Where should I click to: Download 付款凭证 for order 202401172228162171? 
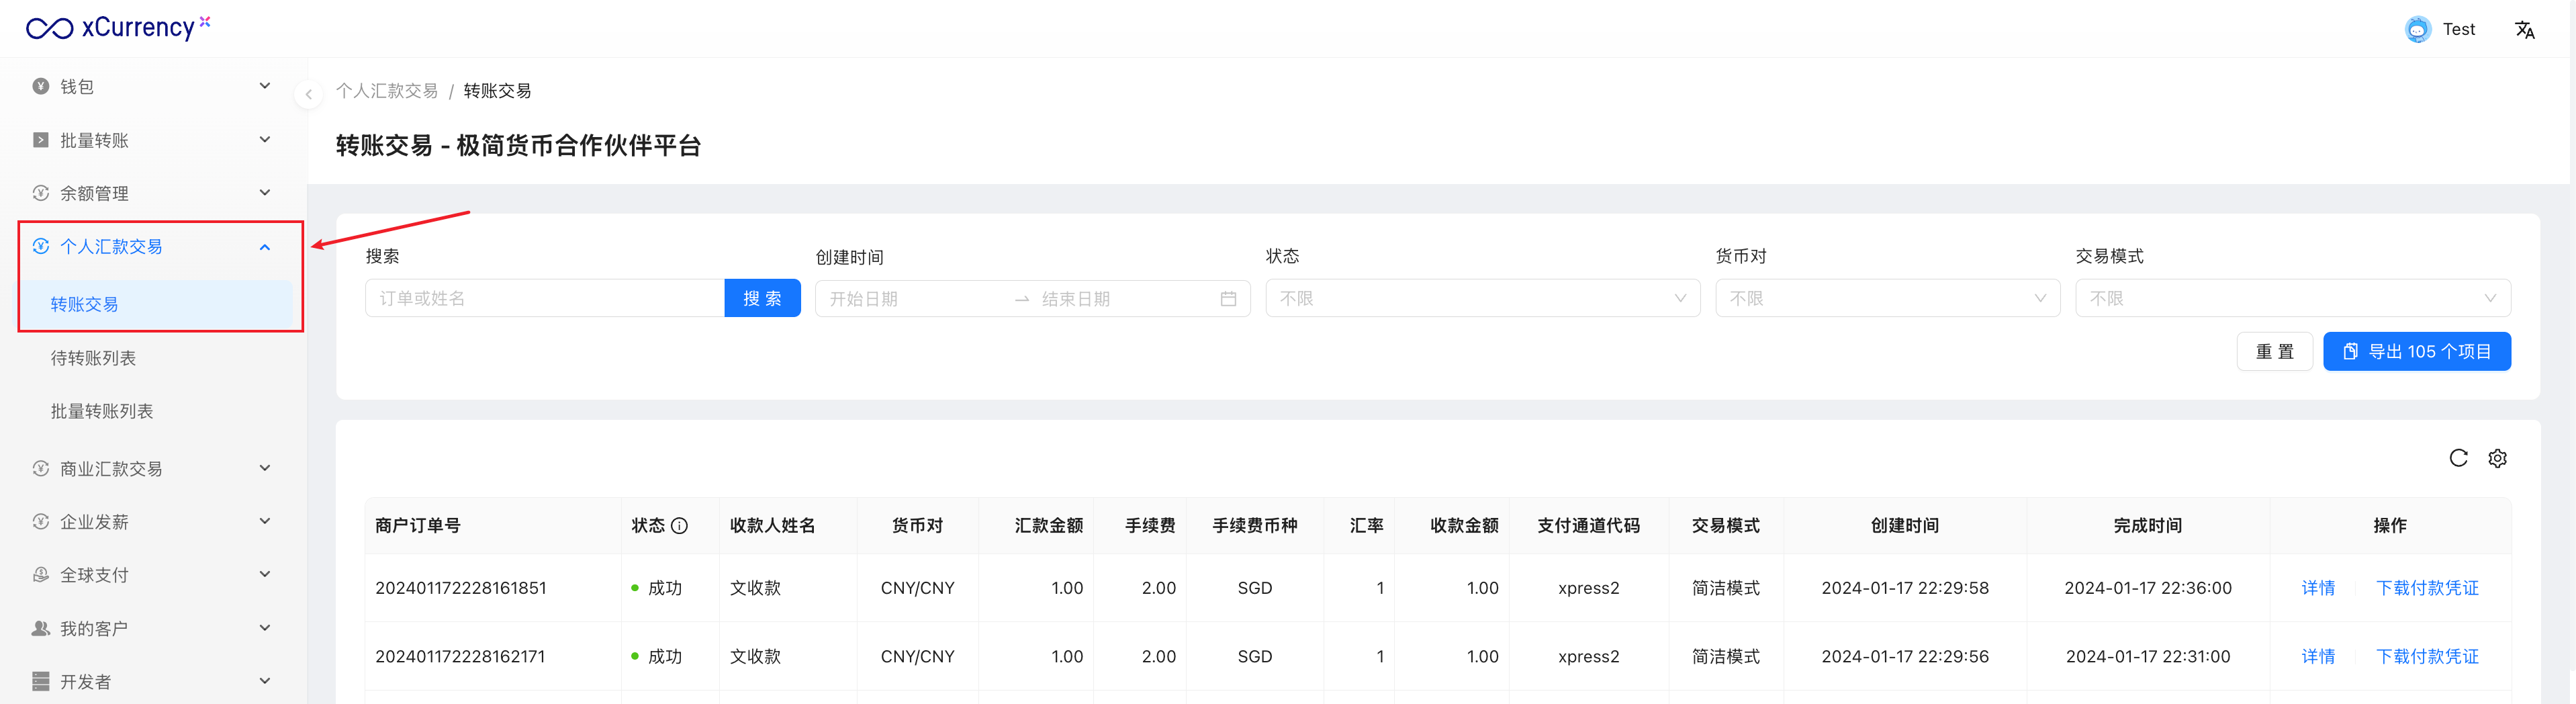[x=2427, y=656]
